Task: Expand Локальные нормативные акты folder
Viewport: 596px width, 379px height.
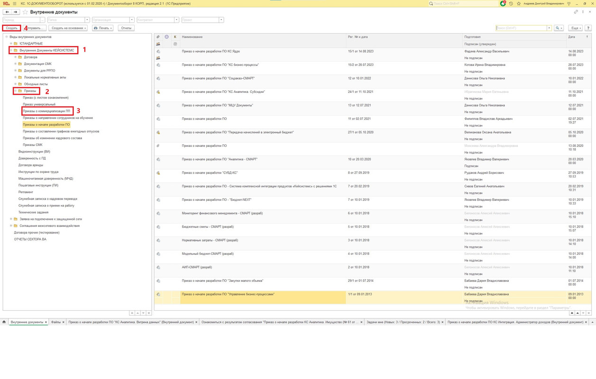Action: click(x=15, y=77)
